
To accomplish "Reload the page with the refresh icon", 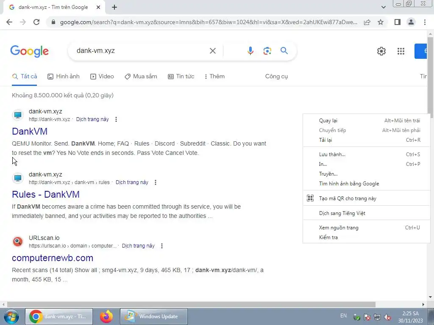I will 36,22.
